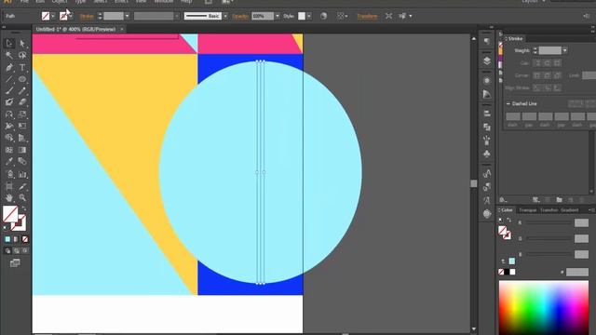Open the Symbols (club) dock icon
This screenshot has width=596, height=335.
coord(487,154)
